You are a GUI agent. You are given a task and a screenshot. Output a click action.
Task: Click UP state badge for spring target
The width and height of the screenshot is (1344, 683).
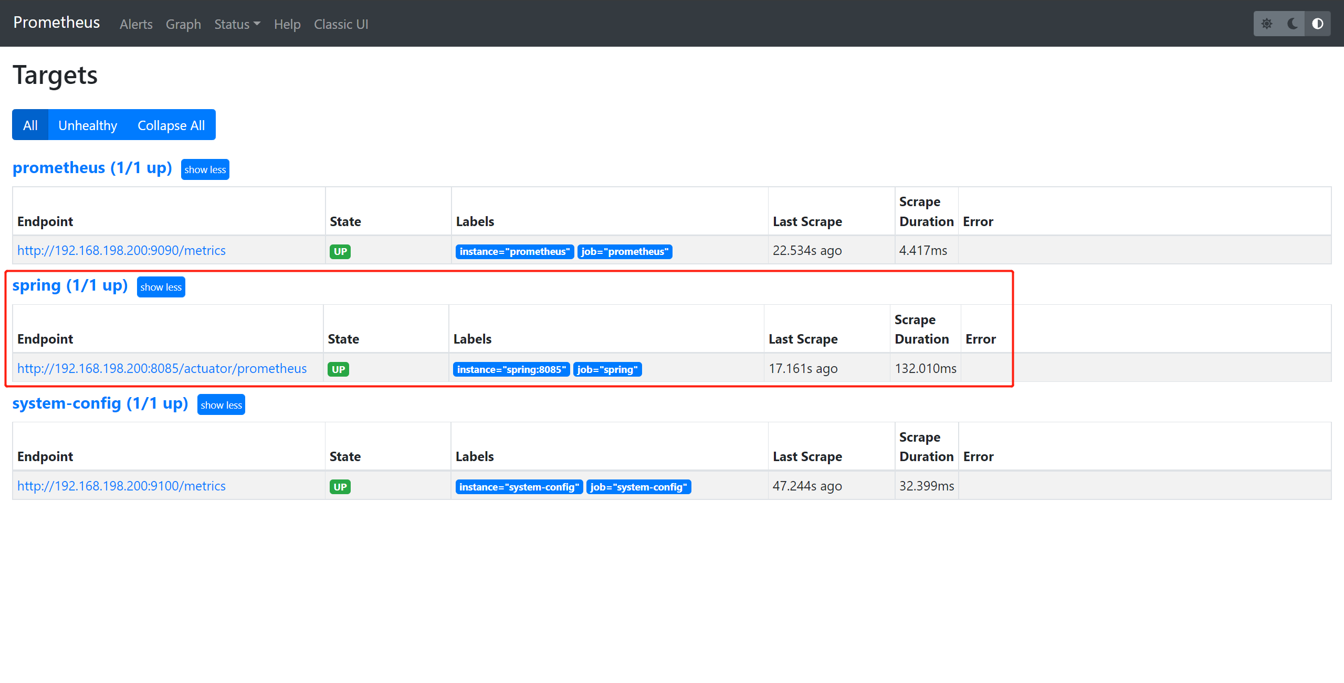coord(339,369)
